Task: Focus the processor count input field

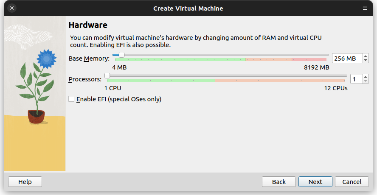Action: [x=357, y=79]
